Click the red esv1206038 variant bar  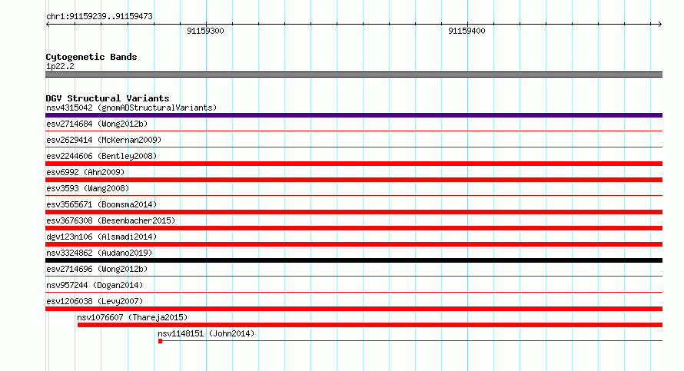354,309
